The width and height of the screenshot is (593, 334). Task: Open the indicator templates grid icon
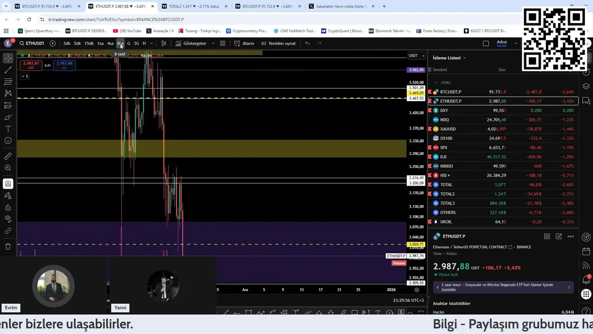[x=223, y=43]
